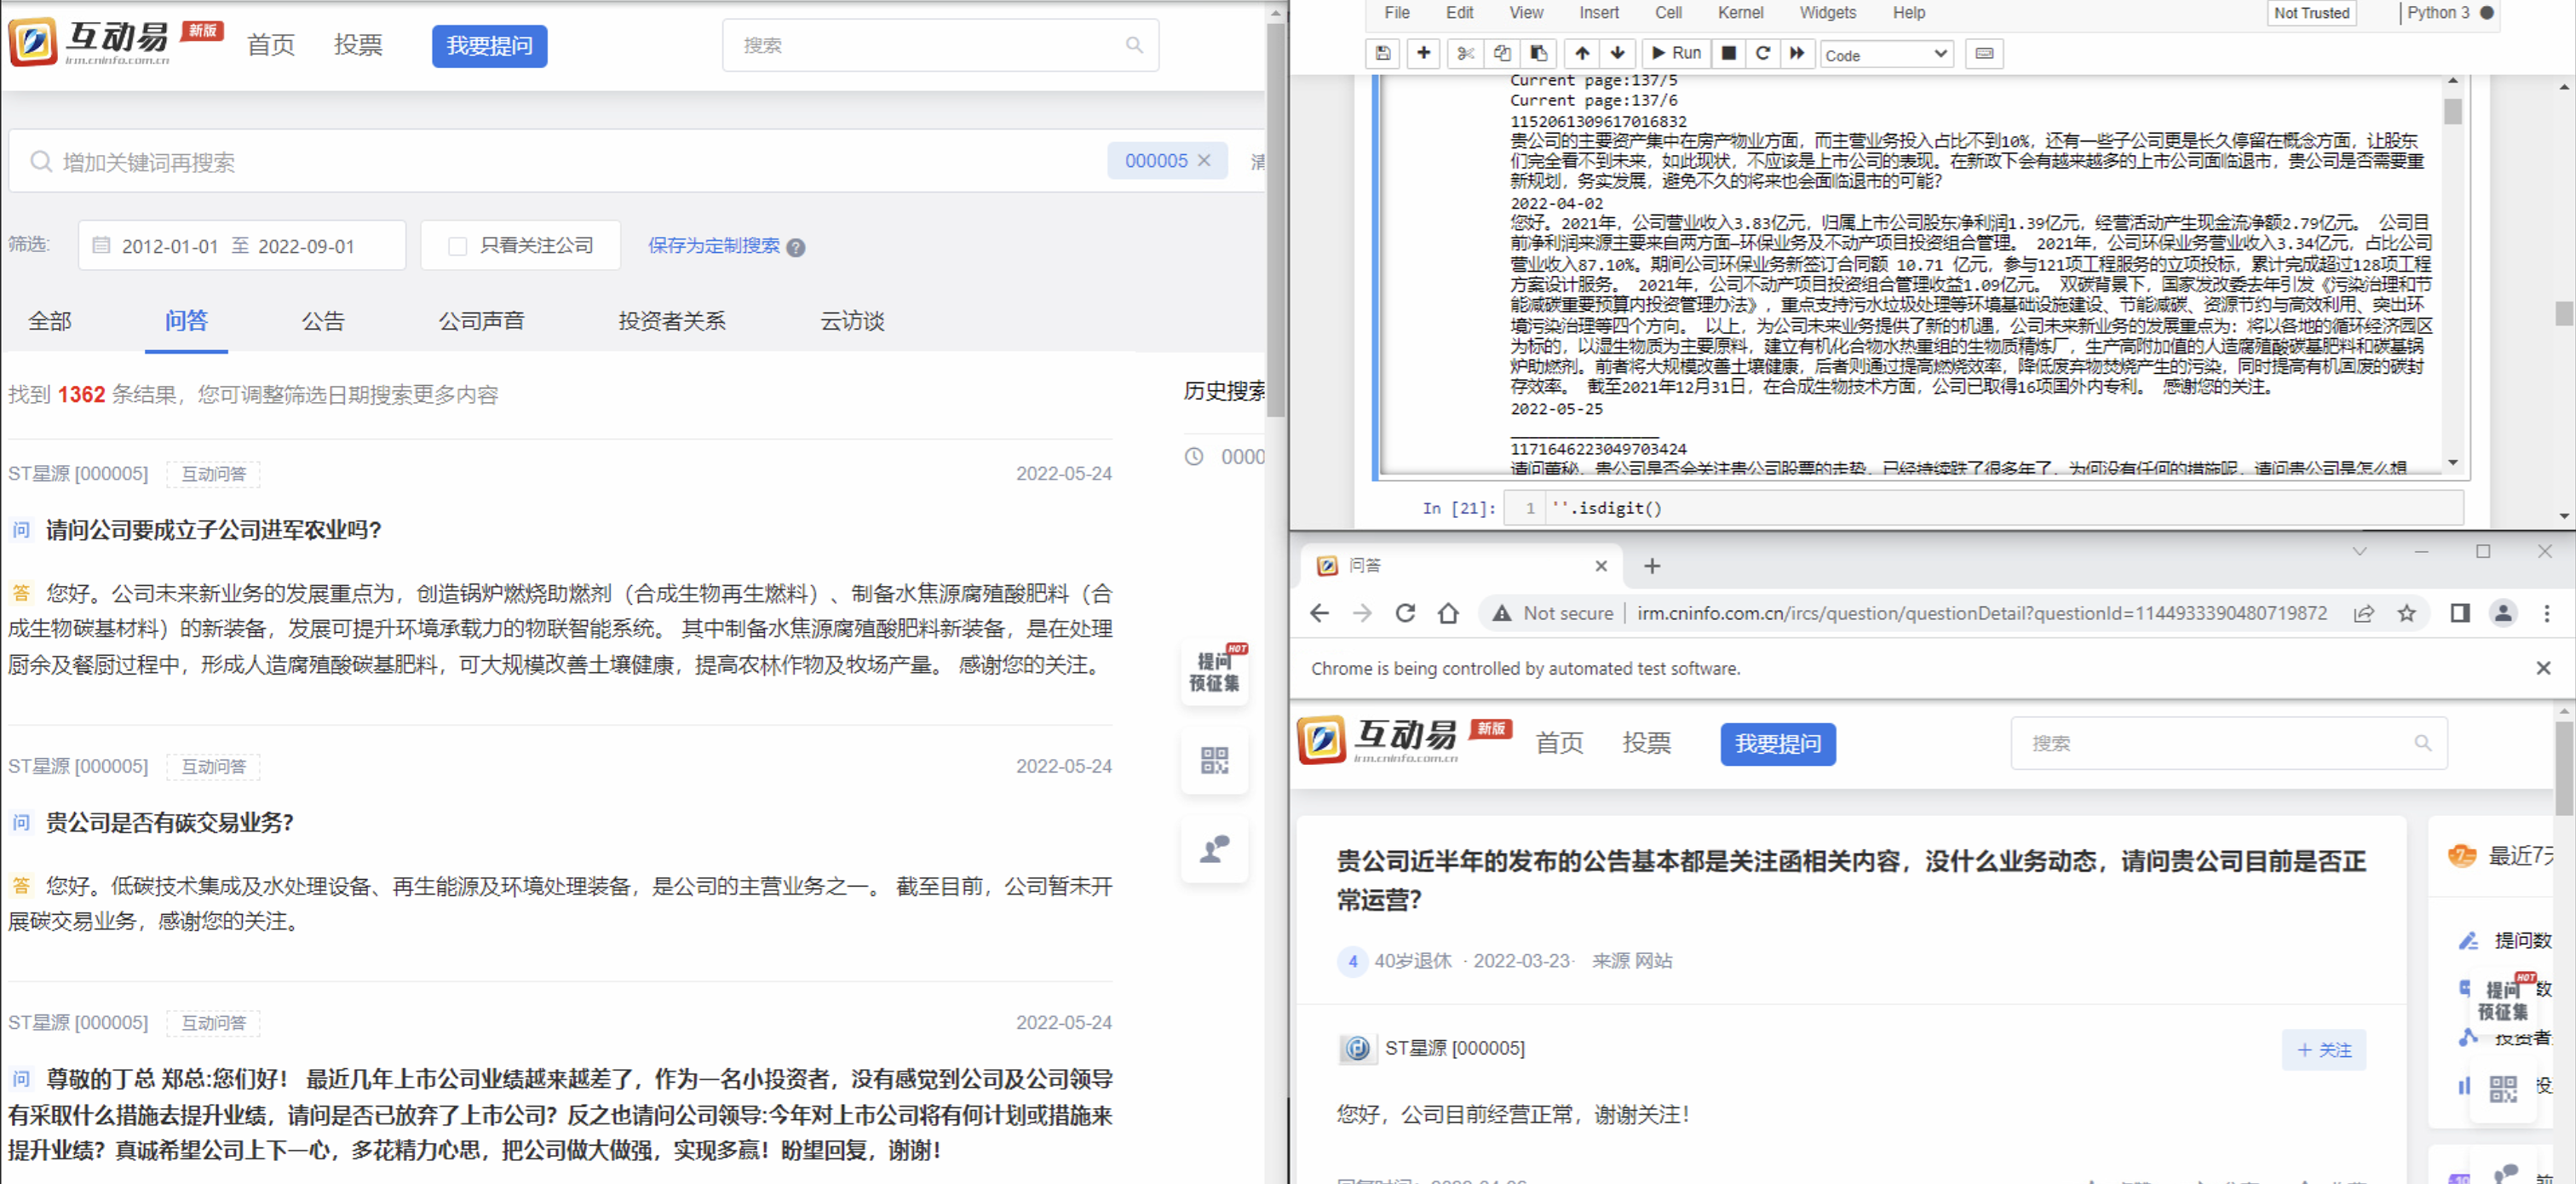Expand the Chrome tab search chevron

coord(2359,552)
